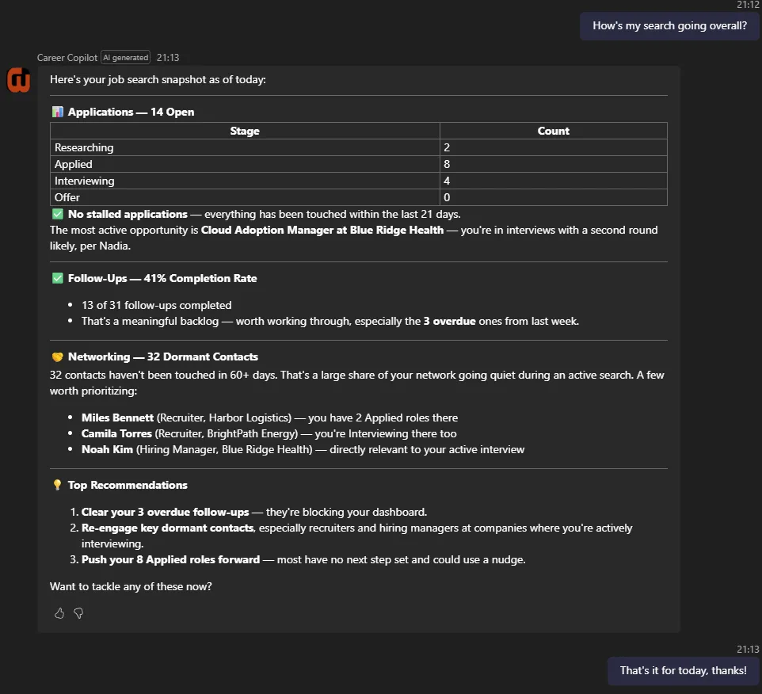Open the Career Copilot avatar
Image resolution: width=762 pixels, height=694 pixels.
[x=18, y=80]
